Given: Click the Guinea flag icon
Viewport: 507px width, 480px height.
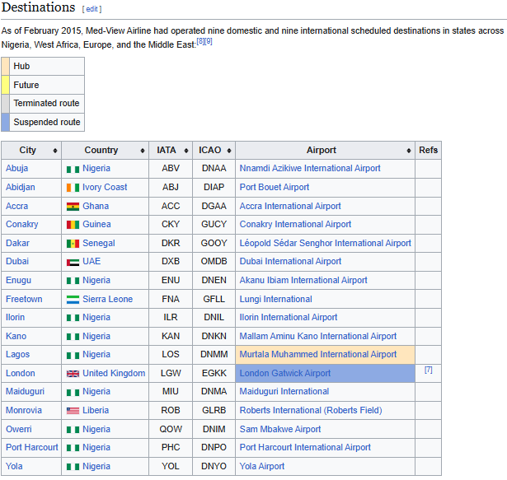Looking at the screenshot, I should point(73,225).
